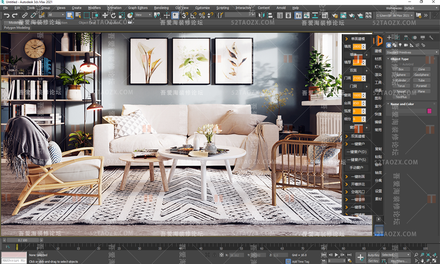Viewport: 440px width, 264px height.
Task: Click the Zoom magnifier viewport icon
Action: click(416, 255)
